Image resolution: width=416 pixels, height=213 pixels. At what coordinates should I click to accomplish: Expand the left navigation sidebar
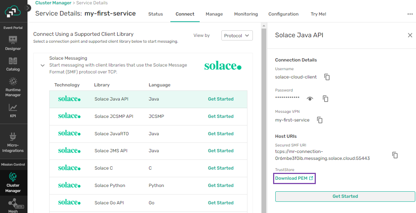28,8
